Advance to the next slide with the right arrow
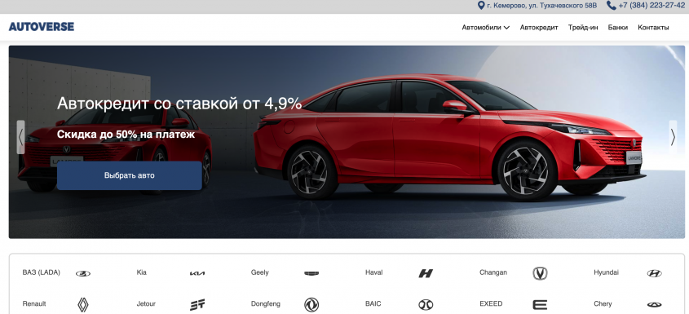 [x=673, y=137]
